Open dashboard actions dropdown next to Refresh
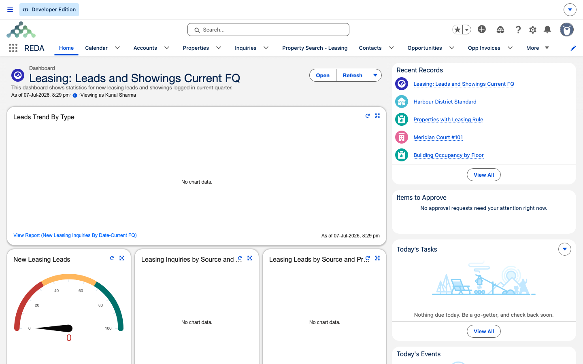Image resolution: width=583 pixels, height=364 pixels. pyautogui.click(x=375, y=75)
